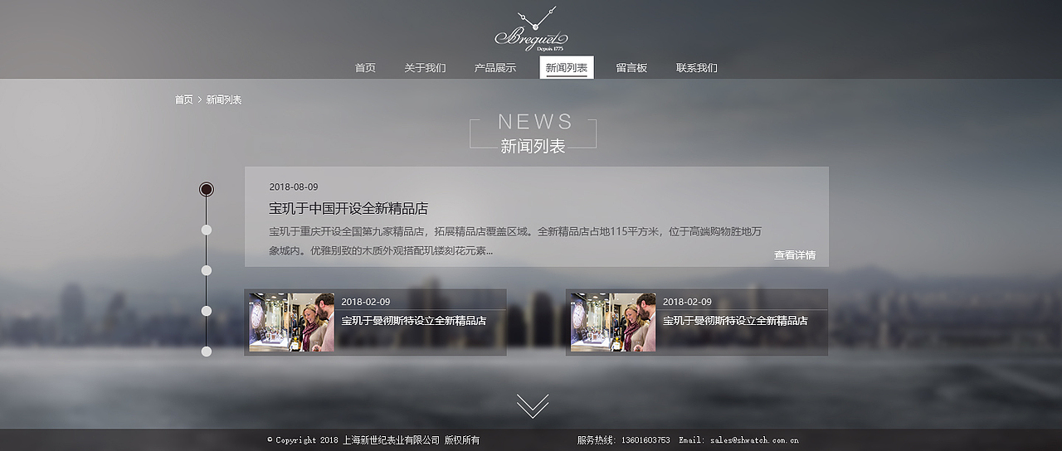Click the 新闻列表 breadcrumb entry
This screenshot has height=451, width=1062.
[x=224, y=99]
